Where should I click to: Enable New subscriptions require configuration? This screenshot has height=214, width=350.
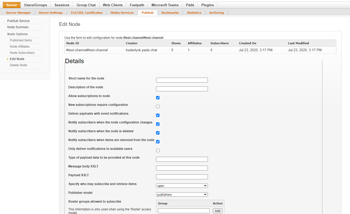158,106
